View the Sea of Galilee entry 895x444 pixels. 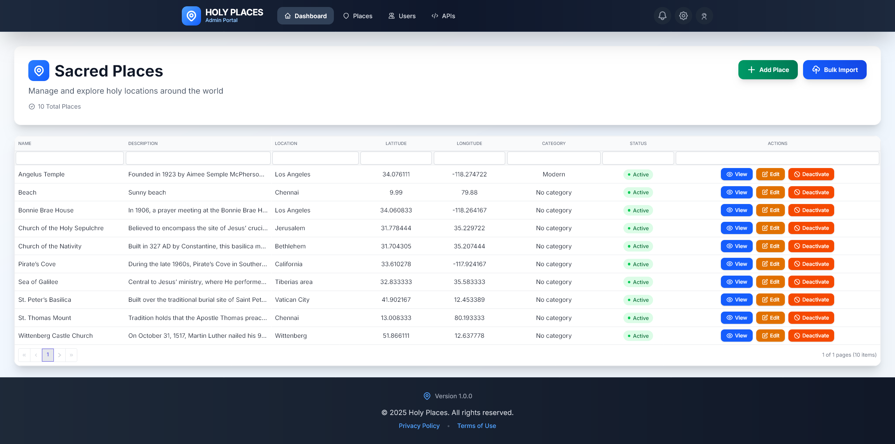pos(736,282)
